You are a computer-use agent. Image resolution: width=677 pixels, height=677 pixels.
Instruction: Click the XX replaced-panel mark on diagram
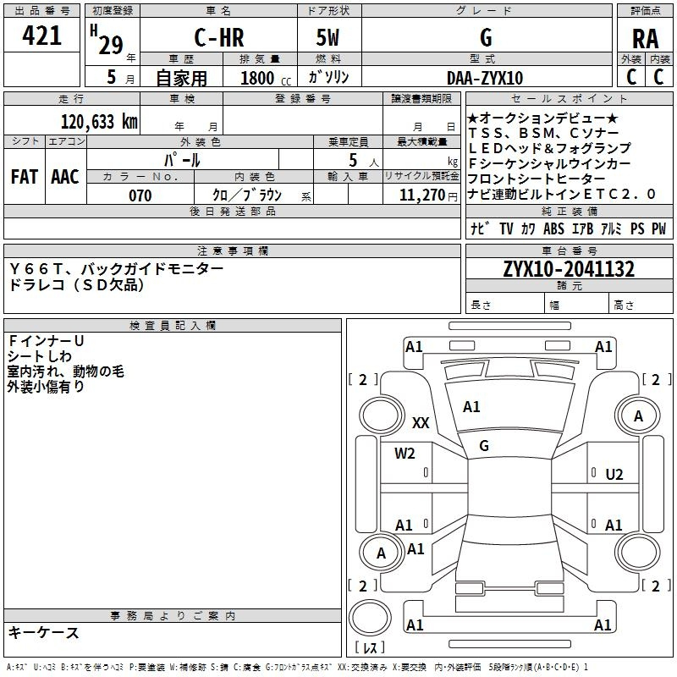click(421, 422)
